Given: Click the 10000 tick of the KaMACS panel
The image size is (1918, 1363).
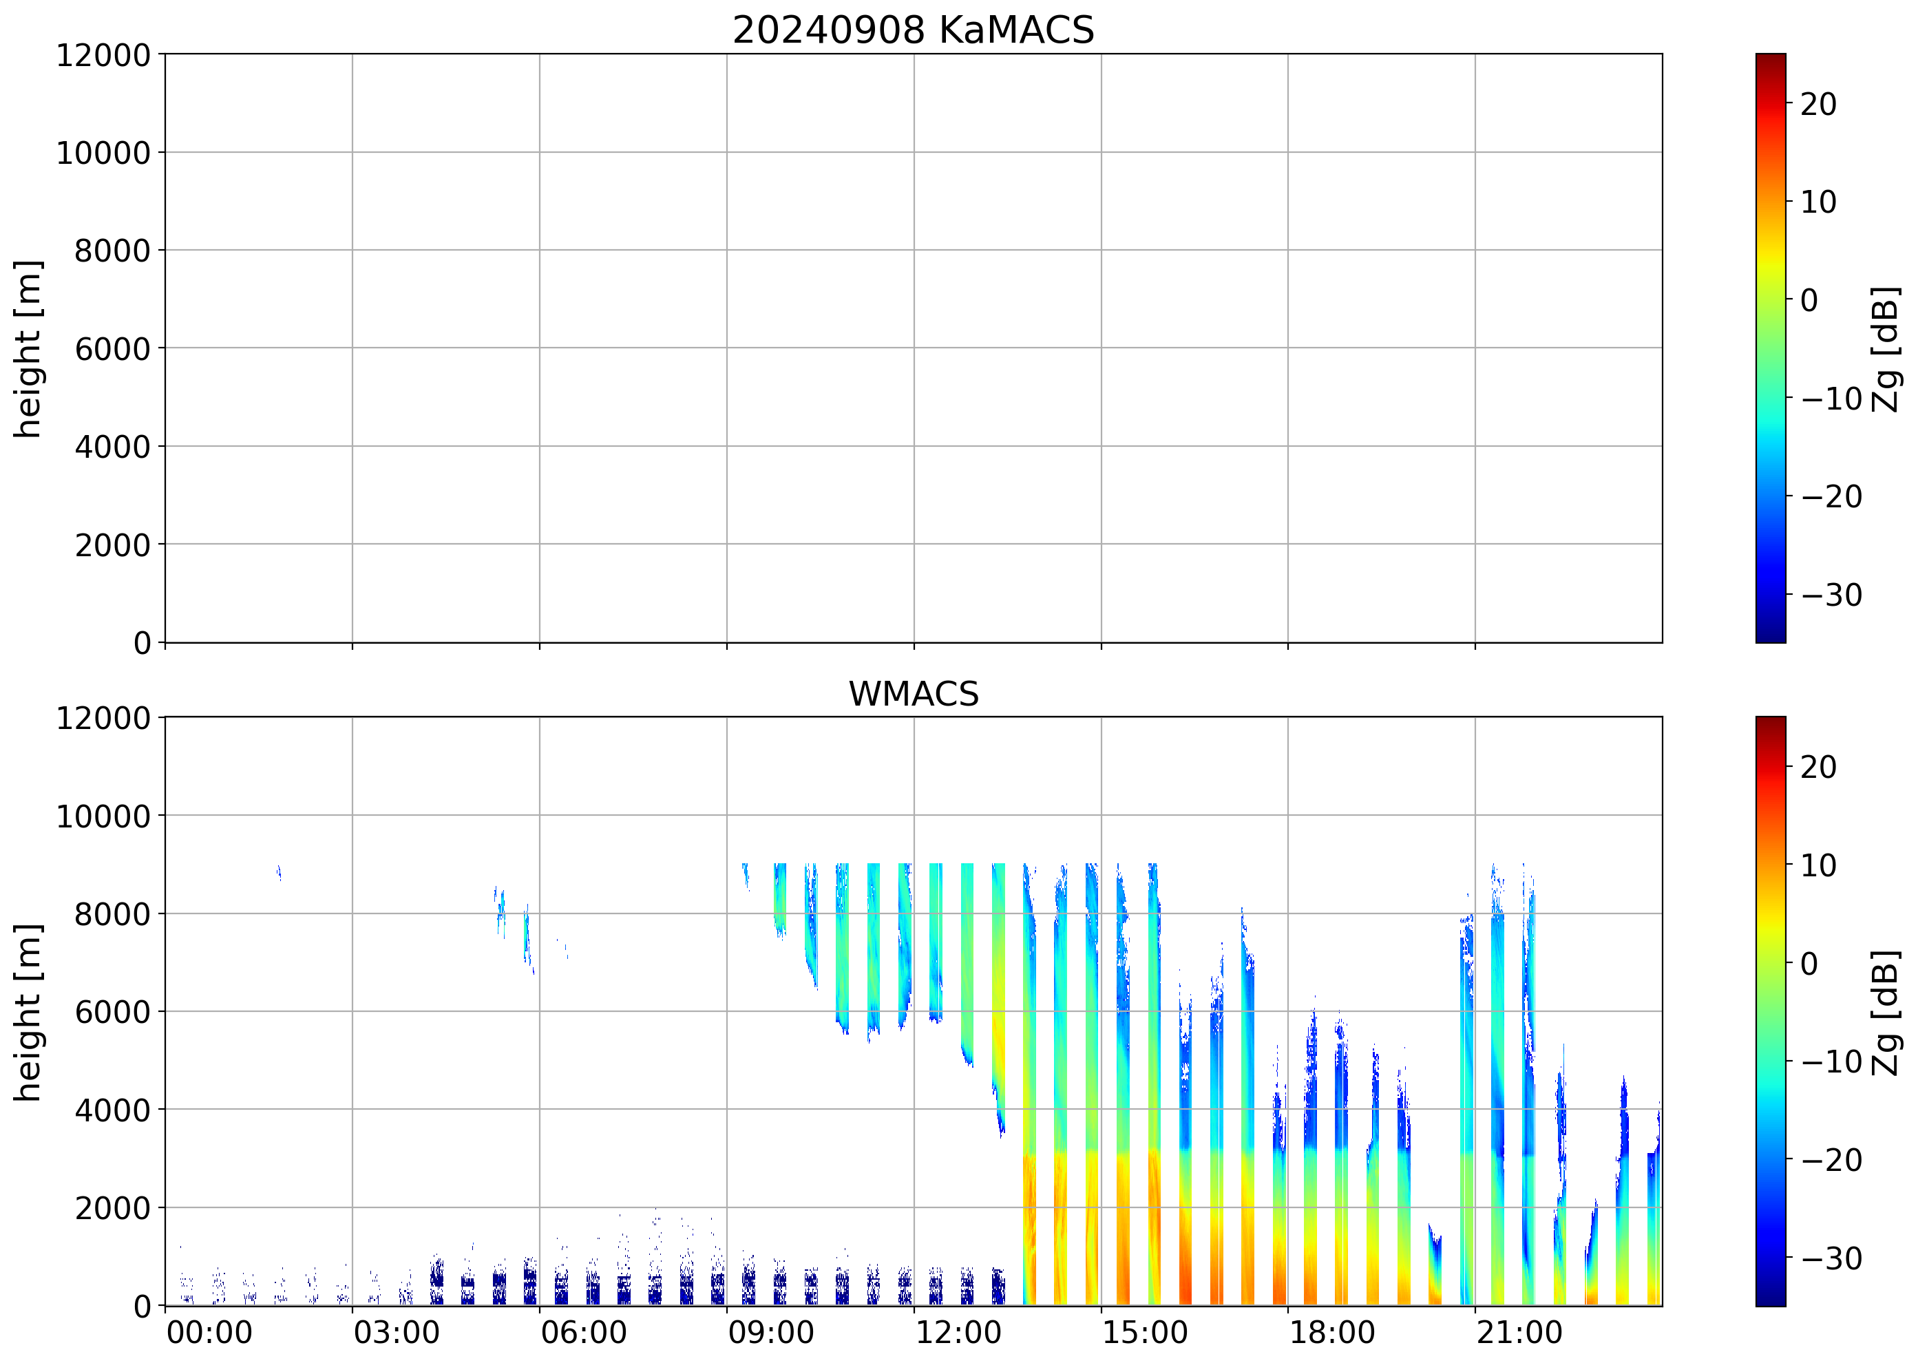Looking at the screenshot, I should 103,153.
